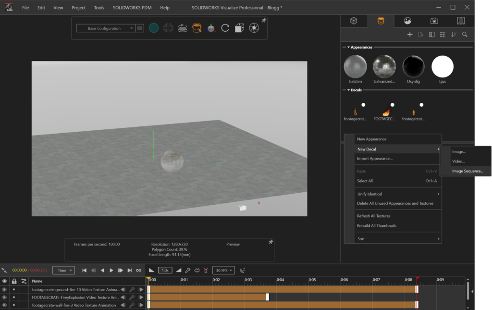Image resolution: width=492 pixels, height=310 pixels.
Task: Switch to the Cameras tab
Action: click(434, 21)
